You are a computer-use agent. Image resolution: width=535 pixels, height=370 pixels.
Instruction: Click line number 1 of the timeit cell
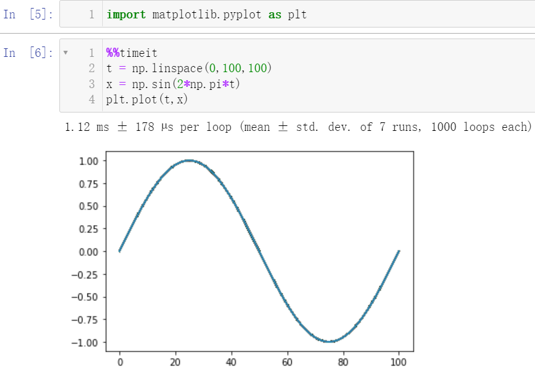tap(91, 53)
